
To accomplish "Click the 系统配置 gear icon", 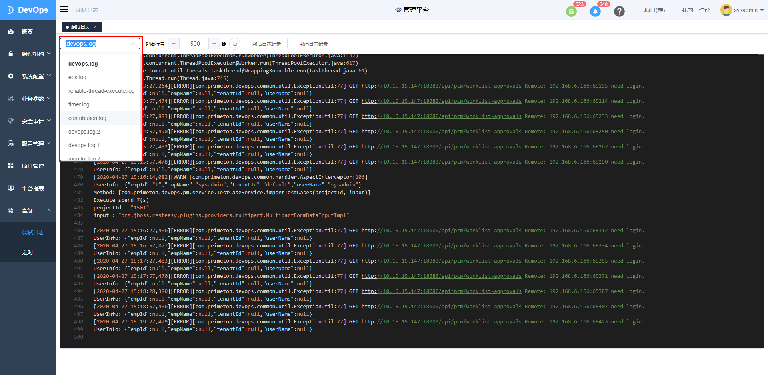I will (x=11, y=76).
